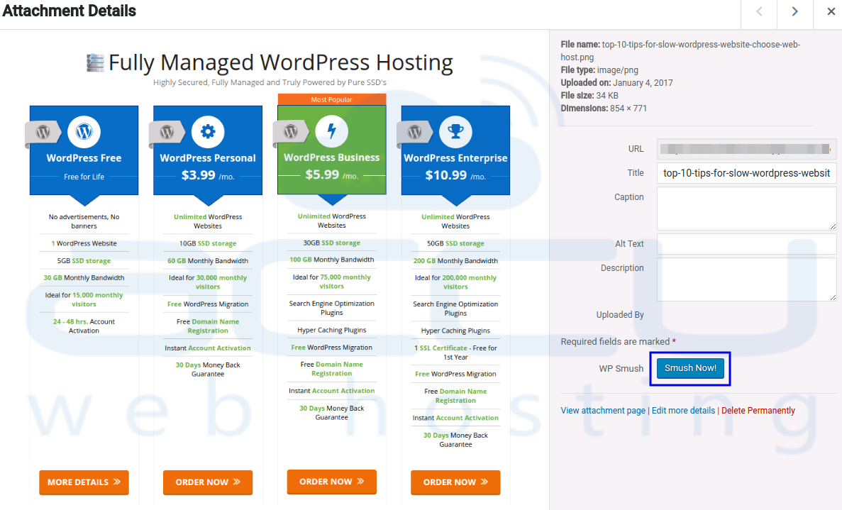Click ORDER NOW under WordPress Personal
Viewport: 842px width, 510px height.
208,482
